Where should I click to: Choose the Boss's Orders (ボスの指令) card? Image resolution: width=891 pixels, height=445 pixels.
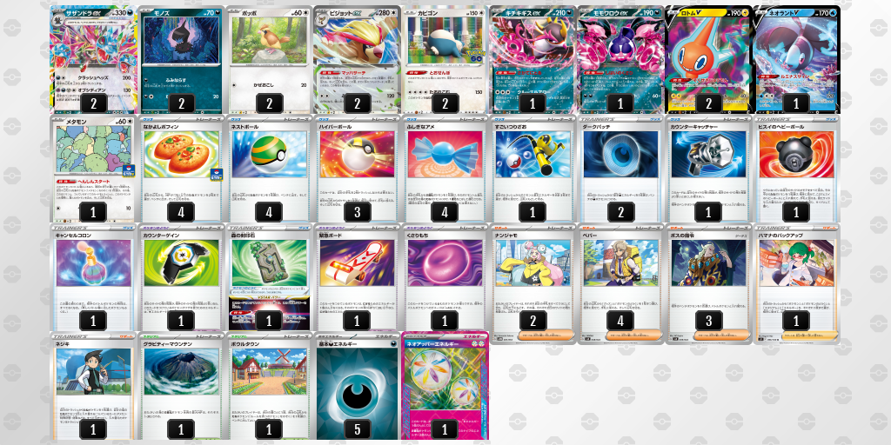(x=708, y=283)
